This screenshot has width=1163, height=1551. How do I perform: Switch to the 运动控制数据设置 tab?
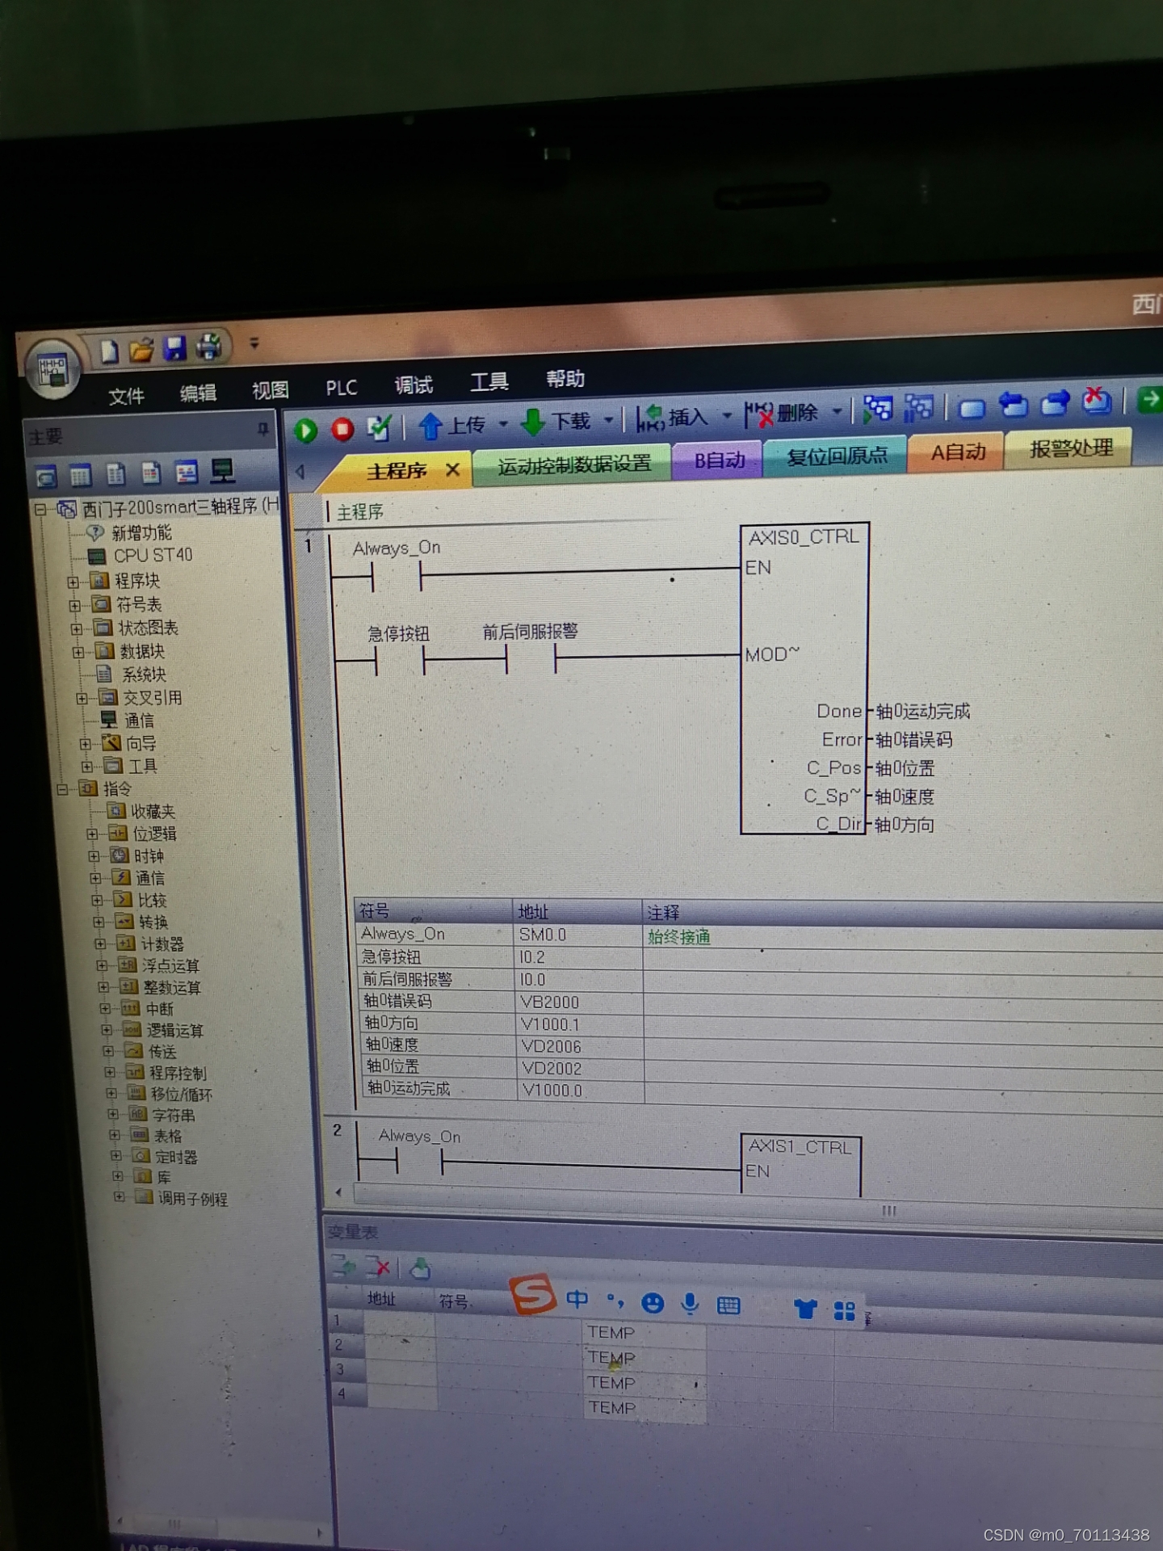click(x=574, y=464)
